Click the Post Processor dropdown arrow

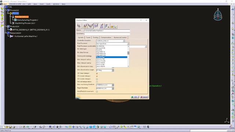(128, 44)
